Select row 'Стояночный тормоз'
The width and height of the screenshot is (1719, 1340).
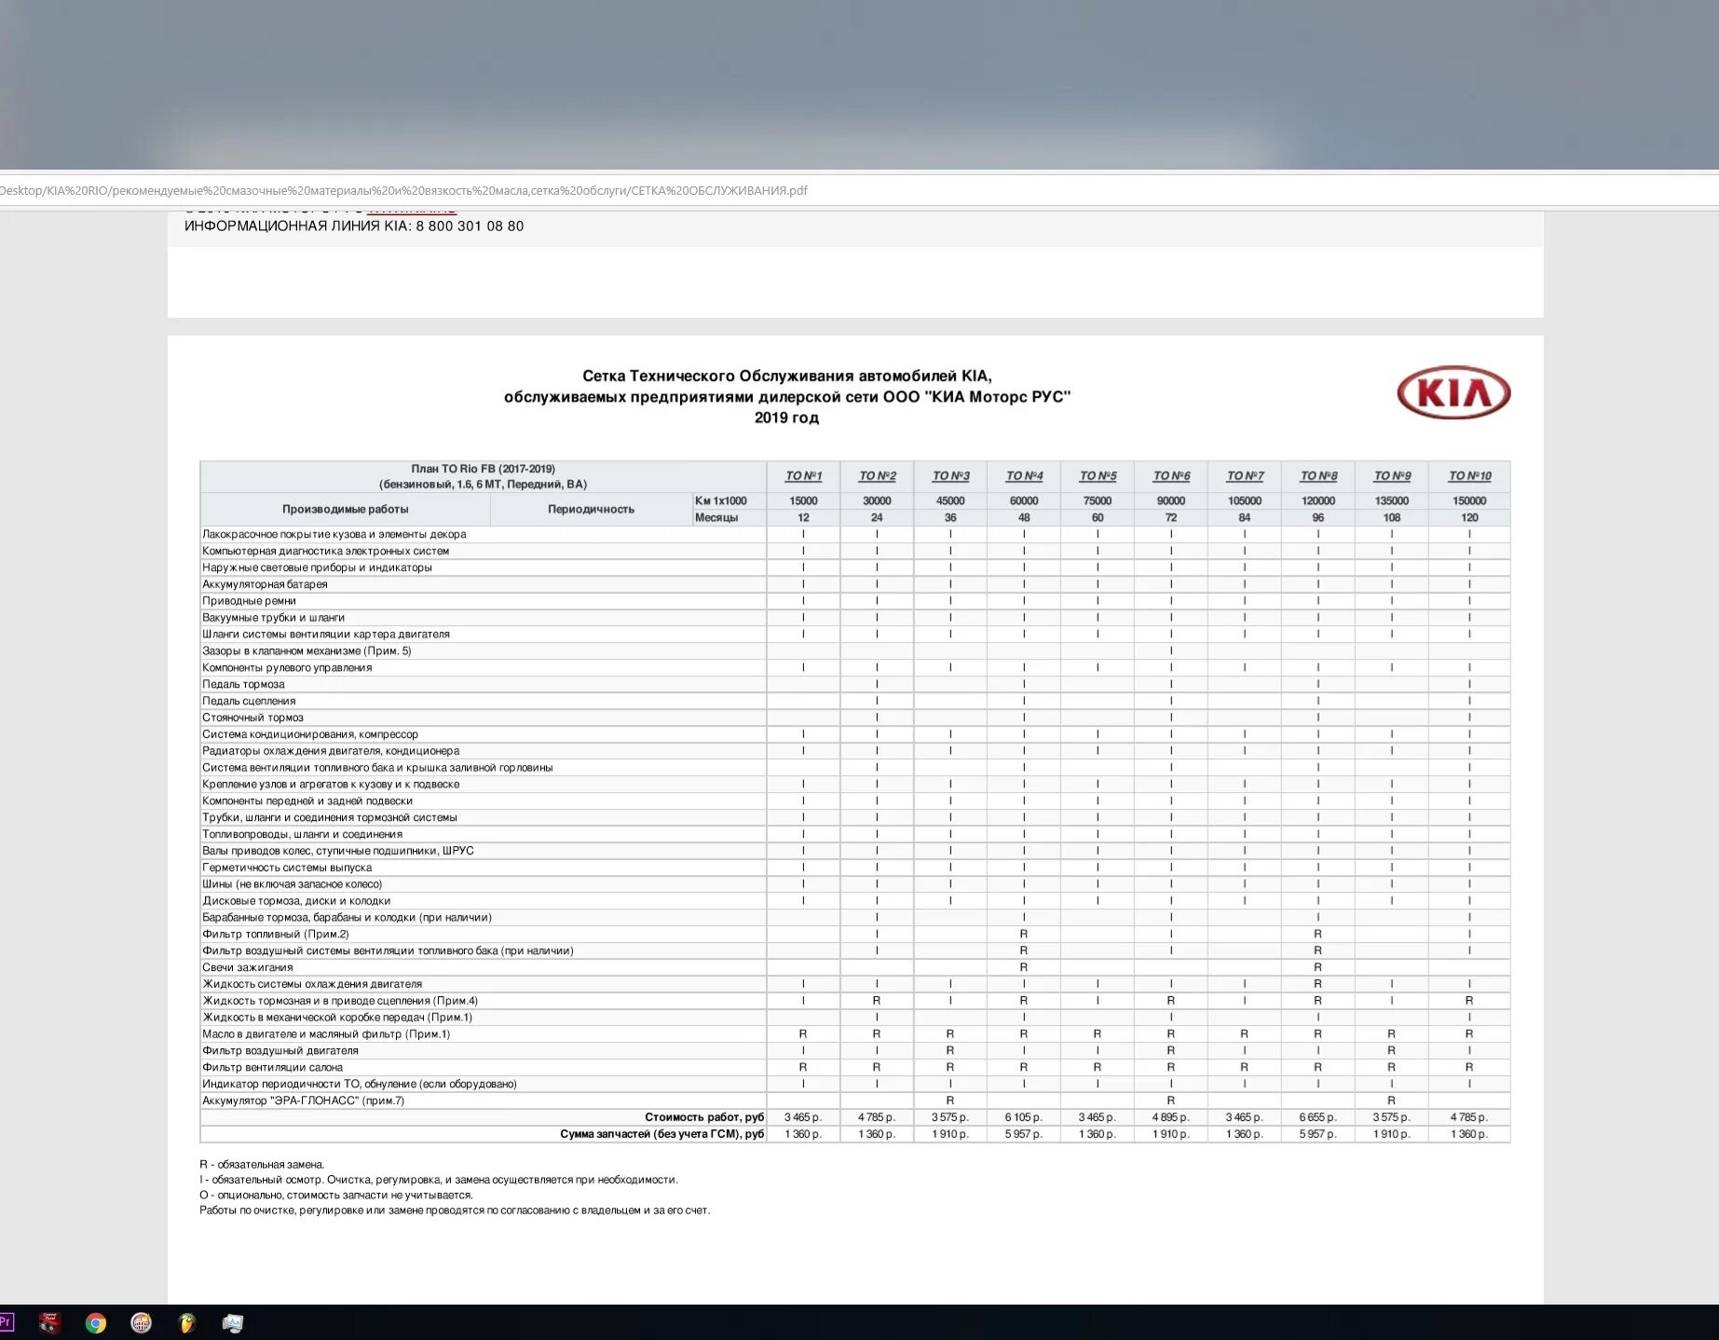(x=854, y=718)
